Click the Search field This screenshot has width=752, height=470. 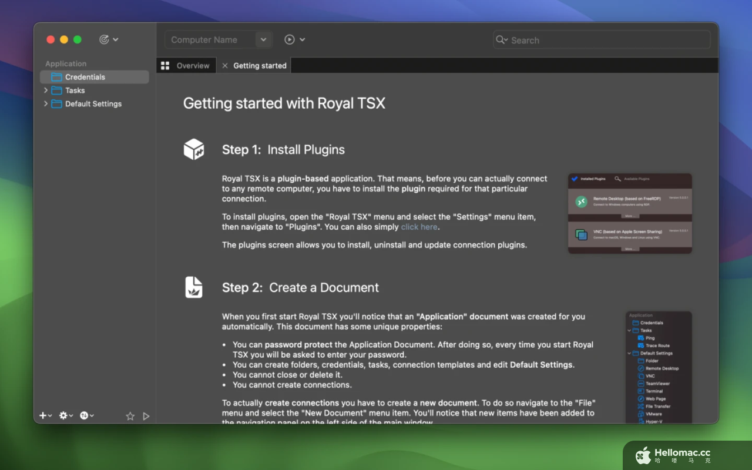(x=602, y=40)
